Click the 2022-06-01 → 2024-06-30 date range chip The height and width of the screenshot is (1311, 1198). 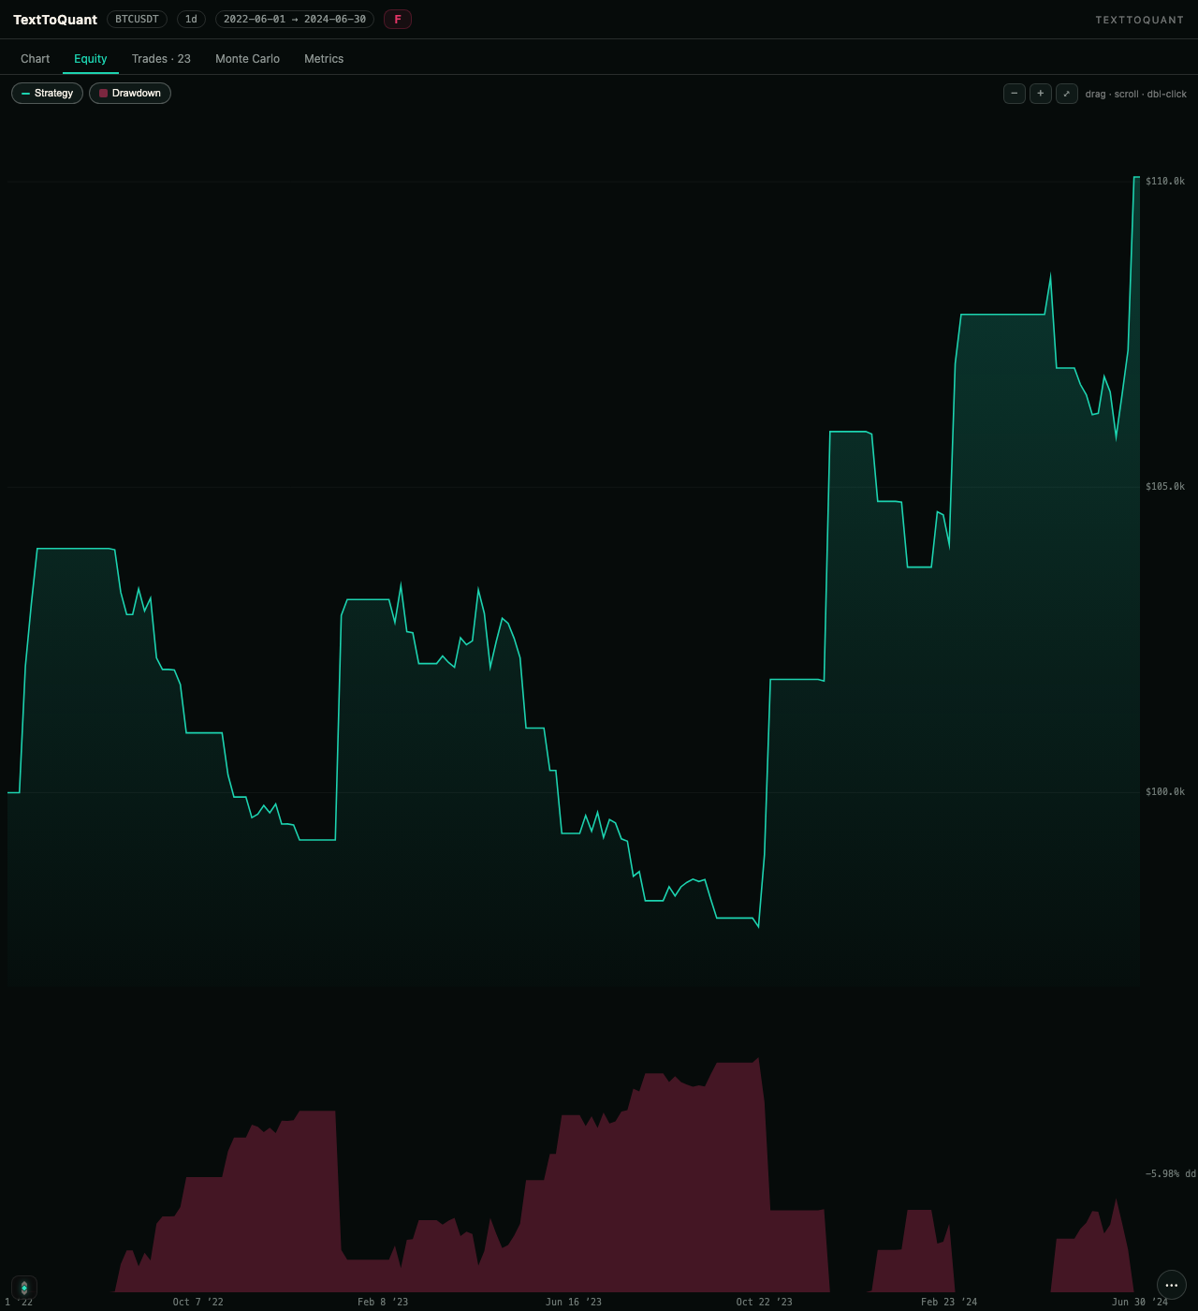click(295, 20)
